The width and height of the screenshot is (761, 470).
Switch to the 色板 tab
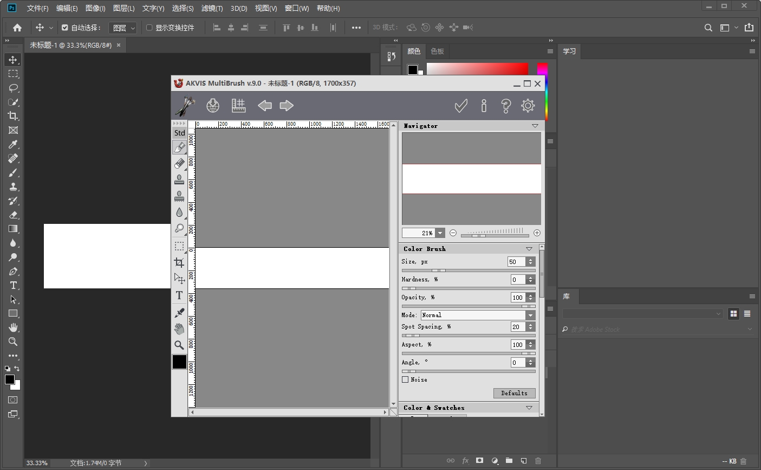click(x=437, y=51)
